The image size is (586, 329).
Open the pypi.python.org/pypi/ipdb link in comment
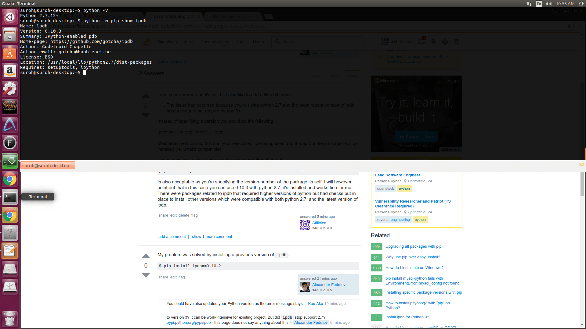pyautogui.click(x=189, y=323)
